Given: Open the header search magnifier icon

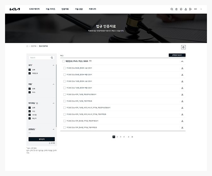Looking at the screenshot, I should click(x=172, y=9).
